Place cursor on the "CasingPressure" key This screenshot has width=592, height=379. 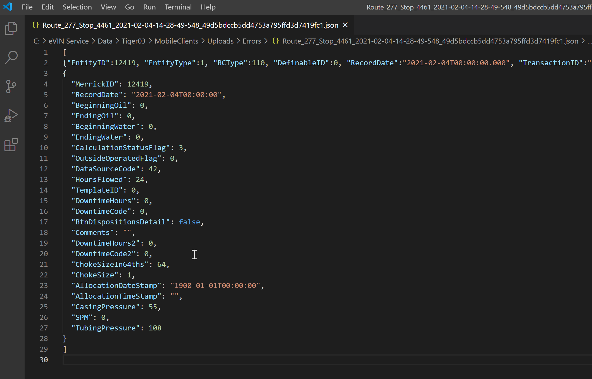pyautogui.click(x=105, y=307)
